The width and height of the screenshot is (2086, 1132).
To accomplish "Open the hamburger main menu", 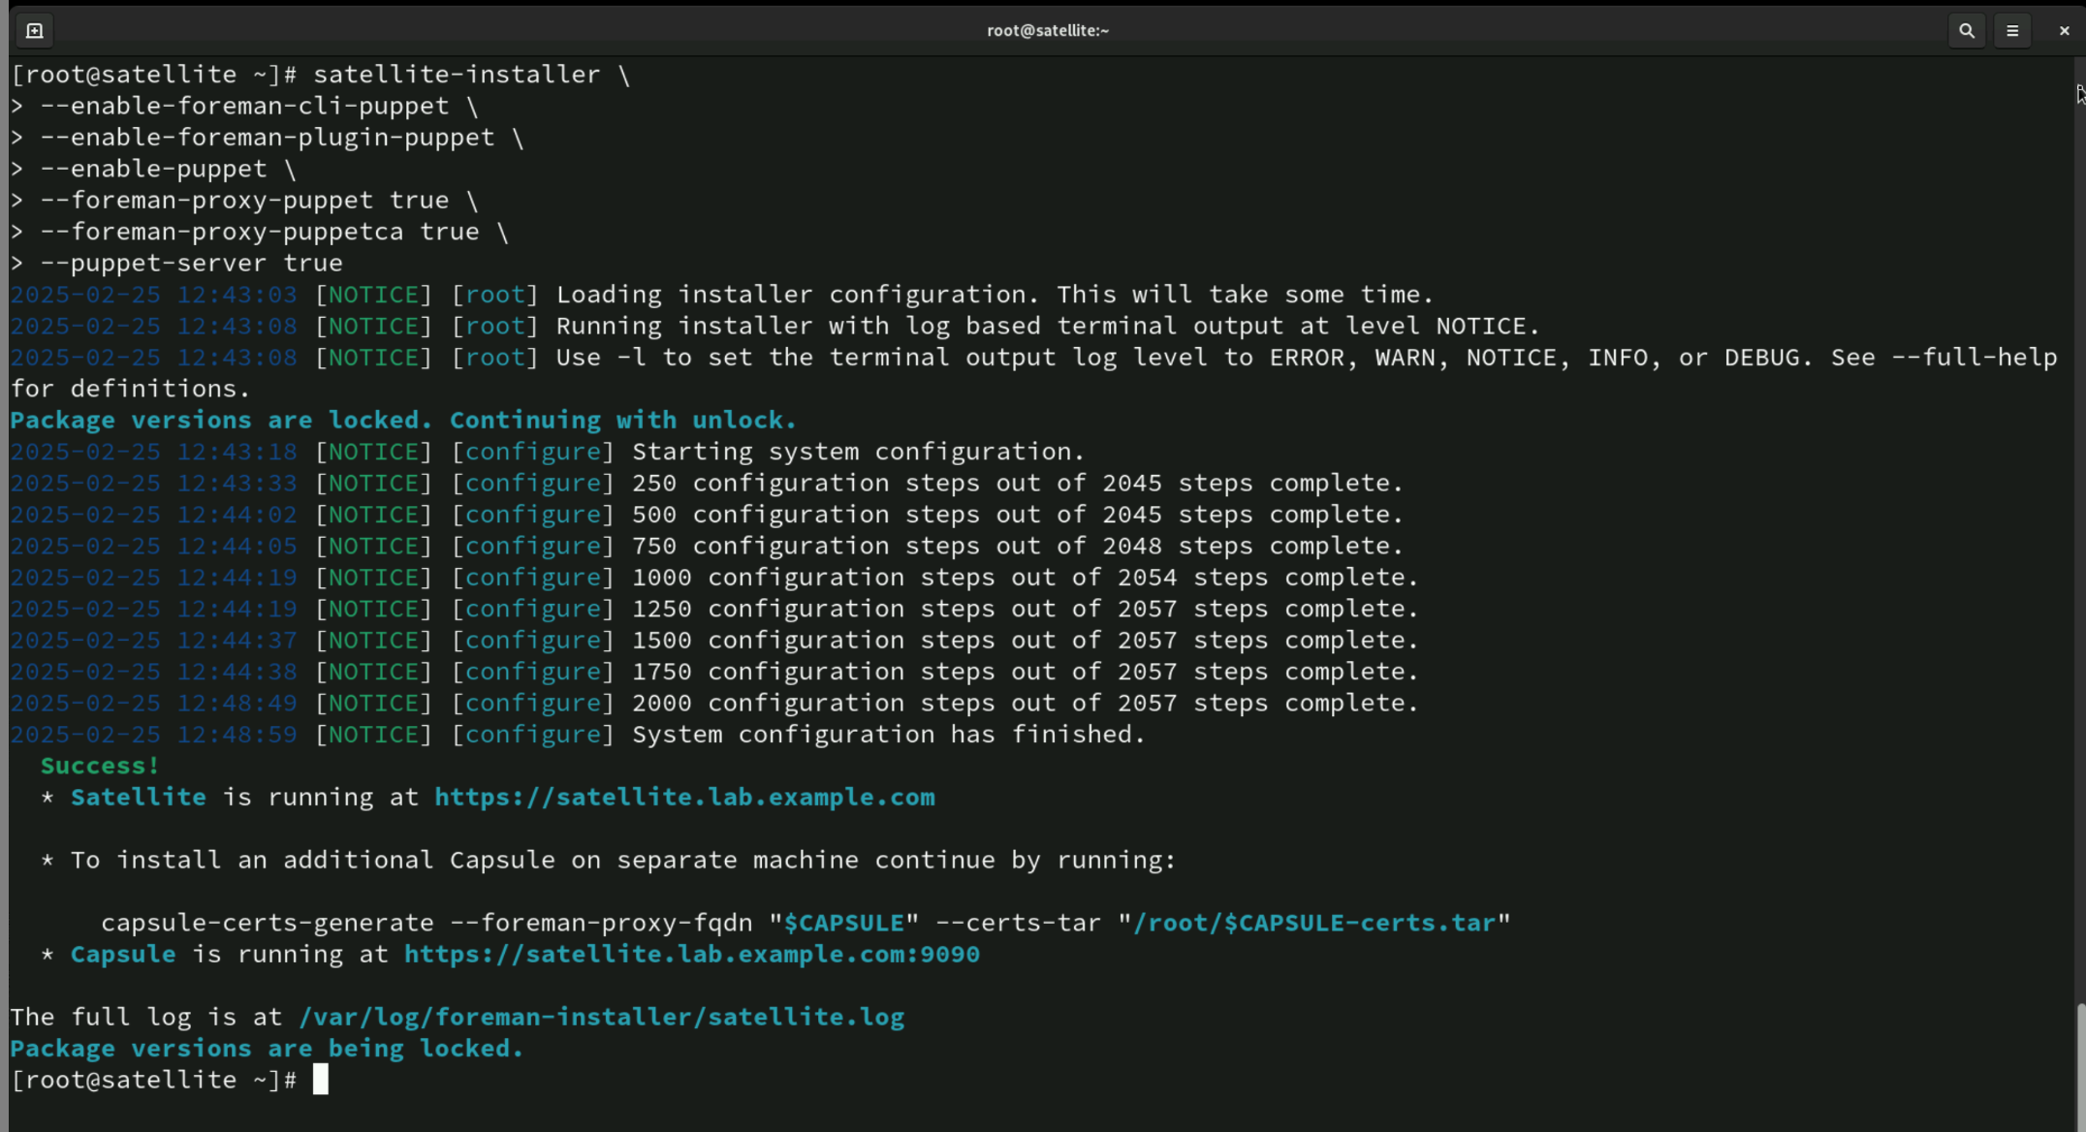I will 2012,31.
